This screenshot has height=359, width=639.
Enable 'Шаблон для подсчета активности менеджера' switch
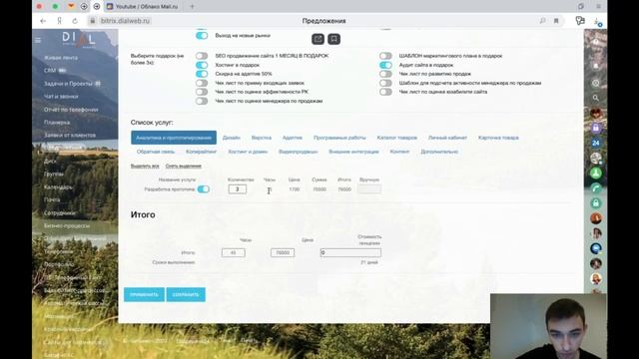[x=385, y=83]
